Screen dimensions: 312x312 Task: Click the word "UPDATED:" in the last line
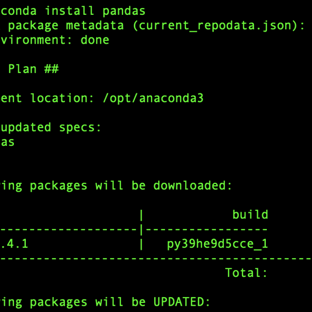(x=182, y=302)
